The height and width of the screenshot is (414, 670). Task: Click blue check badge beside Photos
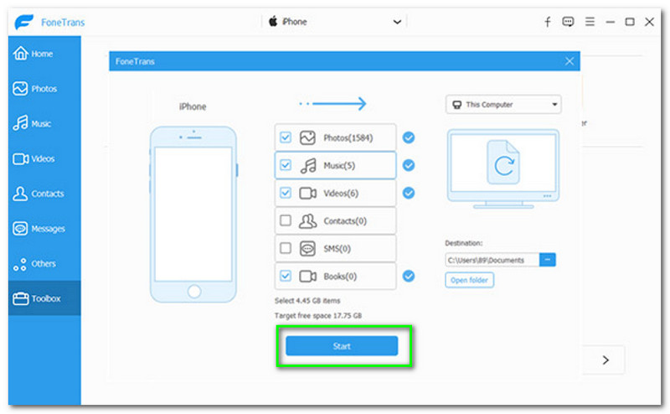click(409, 137)
